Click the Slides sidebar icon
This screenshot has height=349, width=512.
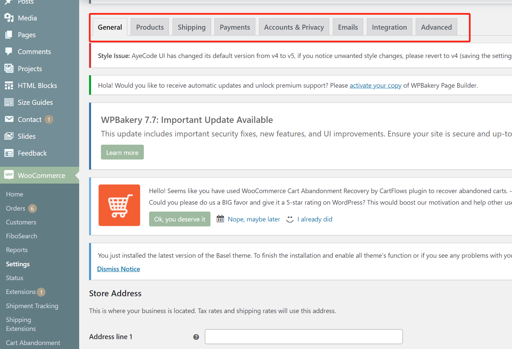(9, 136)
